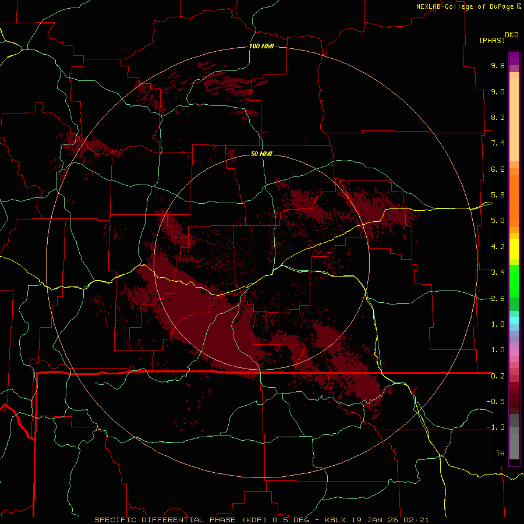Click the 50 NMI range ring label

tap(261, 154)
